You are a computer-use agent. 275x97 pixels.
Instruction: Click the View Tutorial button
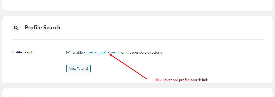tap(78, 68)
